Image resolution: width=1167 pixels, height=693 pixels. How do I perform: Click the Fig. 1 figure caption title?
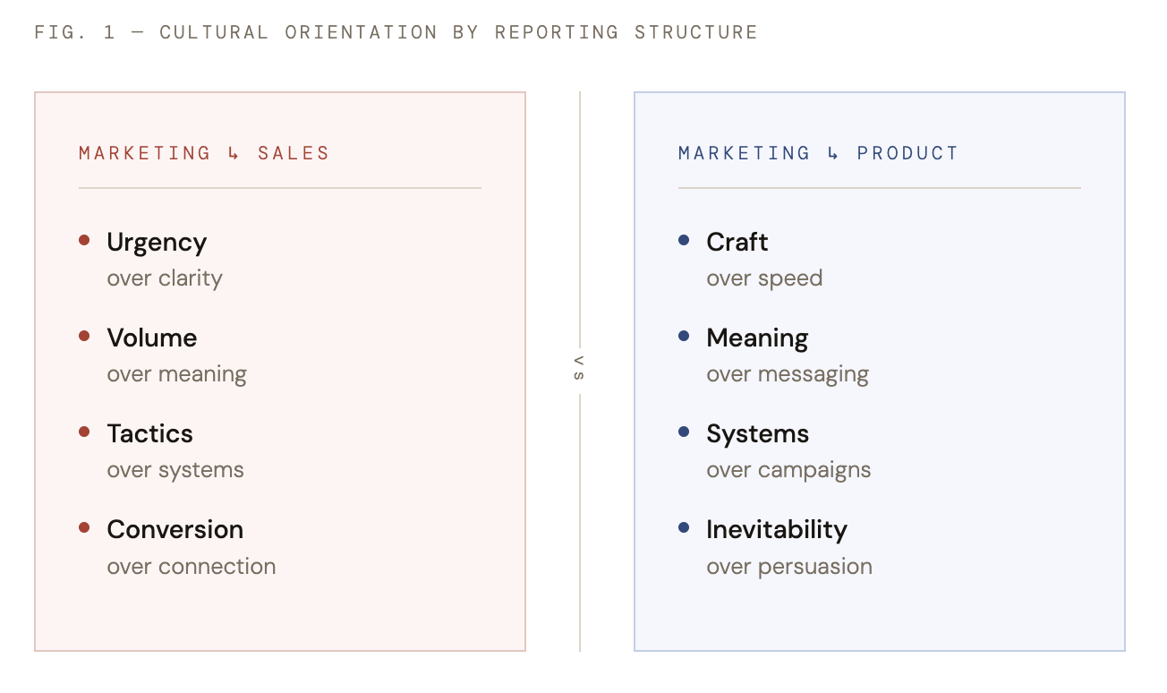pos(396,32)
